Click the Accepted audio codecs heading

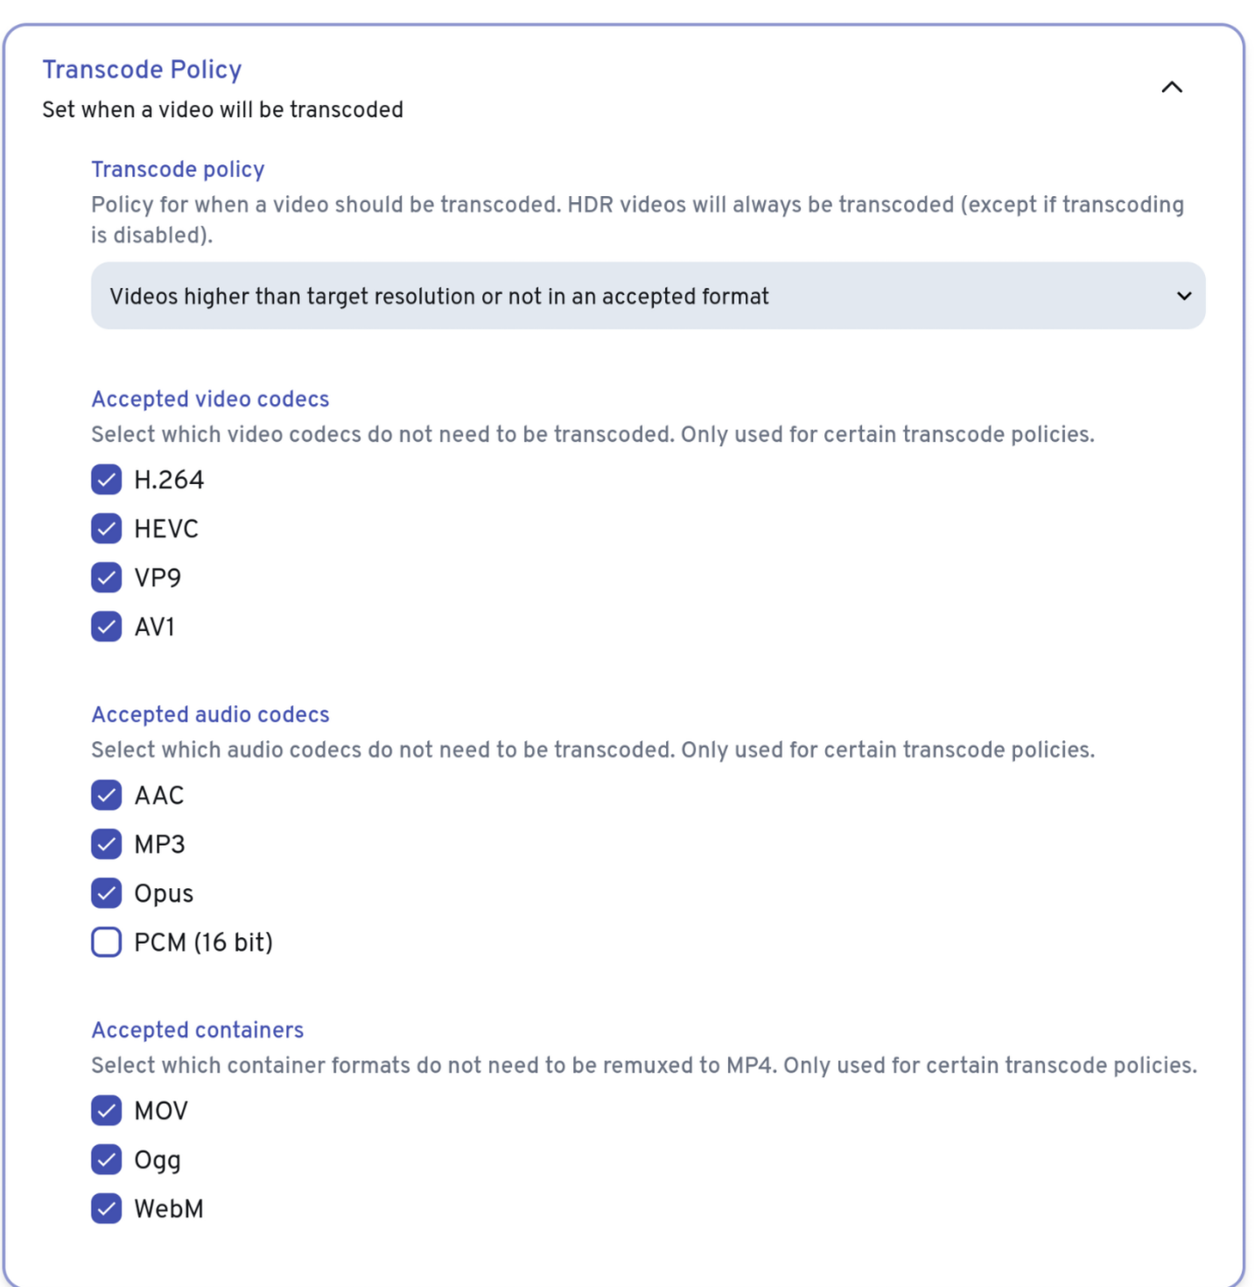coord(210,715)
